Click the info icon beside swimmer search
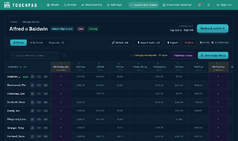238x141 pixels. 64,55
